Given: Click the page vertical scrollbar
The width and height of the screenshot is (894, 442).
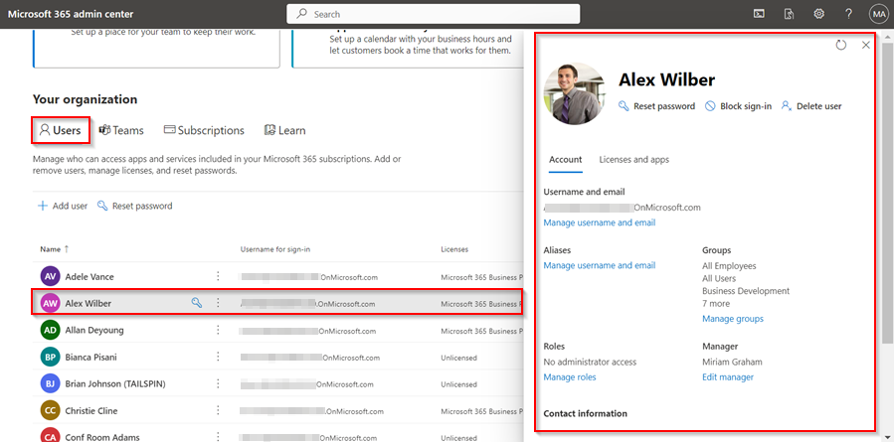Looking at the screenshot, I should pos(888,194).
